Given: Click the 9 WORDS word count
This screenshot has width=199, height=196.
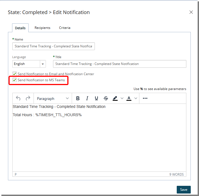Looking at the screenshot, I should [x=176, y=175].
